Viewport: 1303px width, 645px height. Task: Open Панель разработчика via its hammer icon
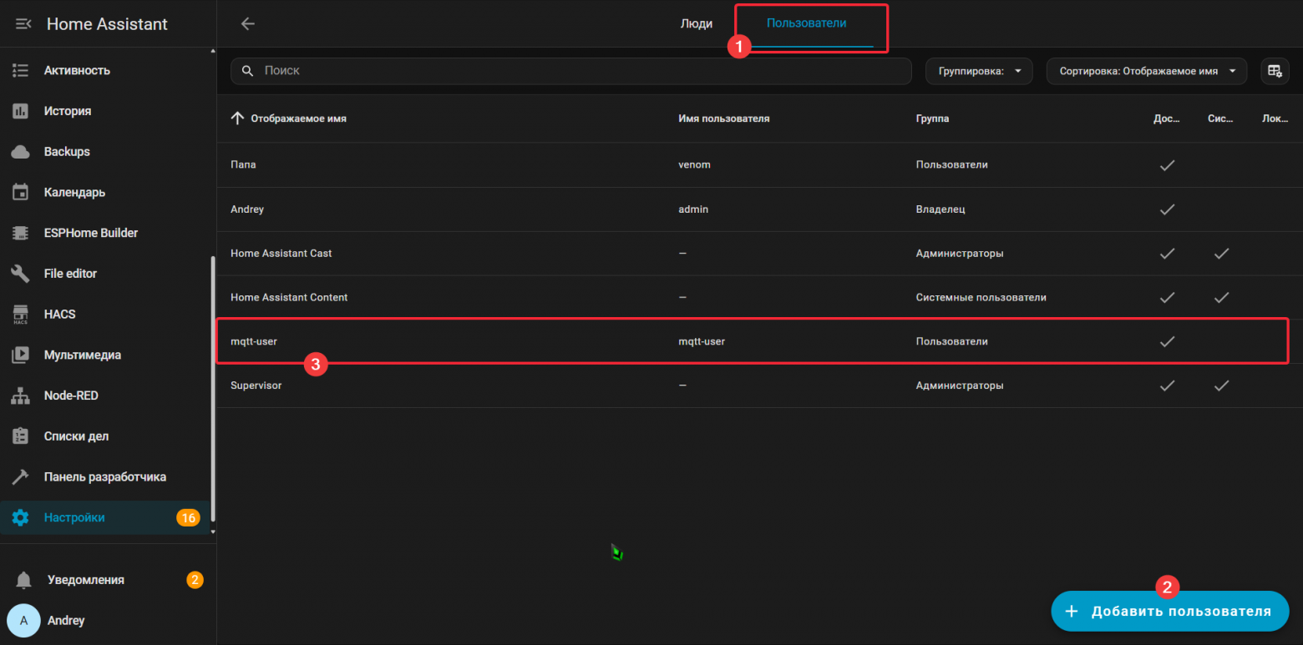coord(21,477)
